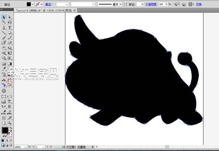
Task: Open the zoom level dropdown in status bar
Action: [x=26, y=147]
